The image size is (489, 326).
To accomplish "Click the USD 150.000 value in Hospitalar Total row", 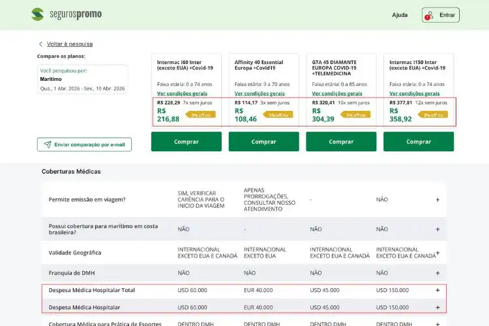I will click(x=393, y=290).
